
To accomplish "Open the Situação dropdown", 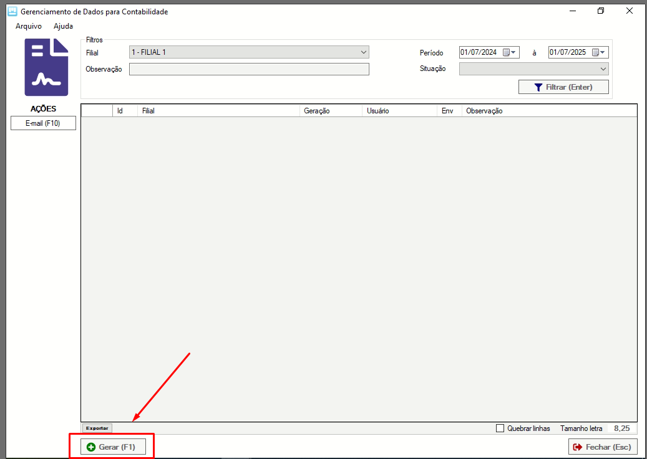I will 603,69.
